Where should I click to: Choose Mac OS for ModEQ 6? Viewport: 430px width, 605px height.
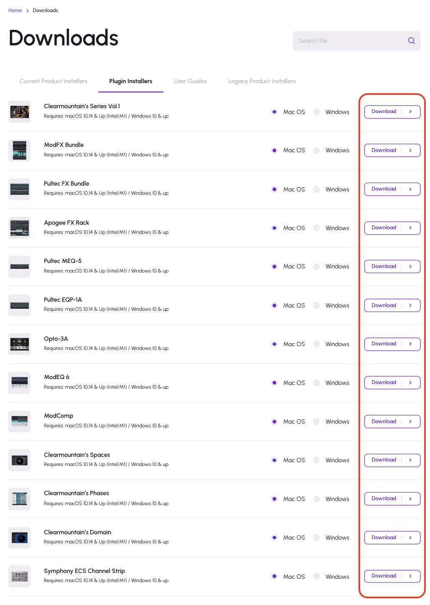(274, 383)
